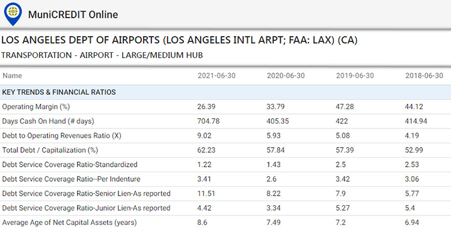Open the Days Cash On Hand row
This screenshot has height=228, width=451.
click(x=226, y=121)
